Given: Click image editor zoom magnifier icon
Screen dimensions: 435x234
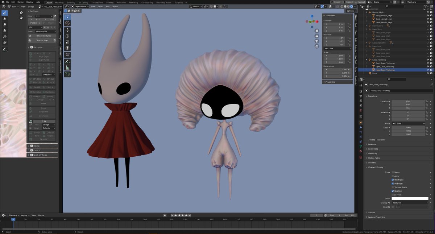Looking at the screenshot, I should [x=21, y=13].
